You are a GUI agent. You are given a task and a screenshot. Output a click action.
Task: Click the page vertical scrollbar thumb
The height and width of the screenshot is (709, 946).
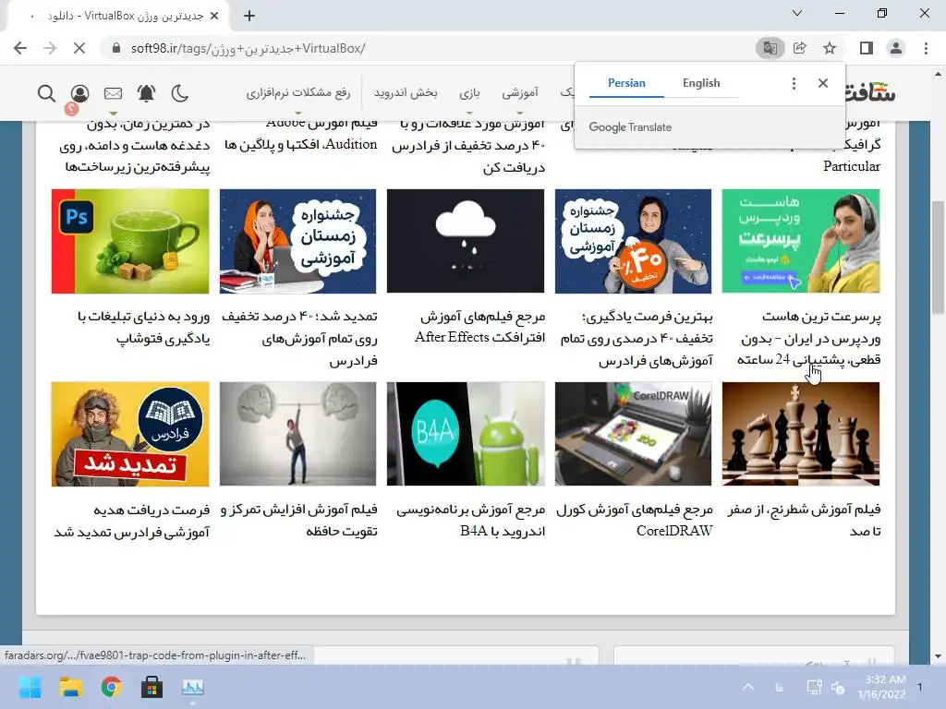coord(938,258)
